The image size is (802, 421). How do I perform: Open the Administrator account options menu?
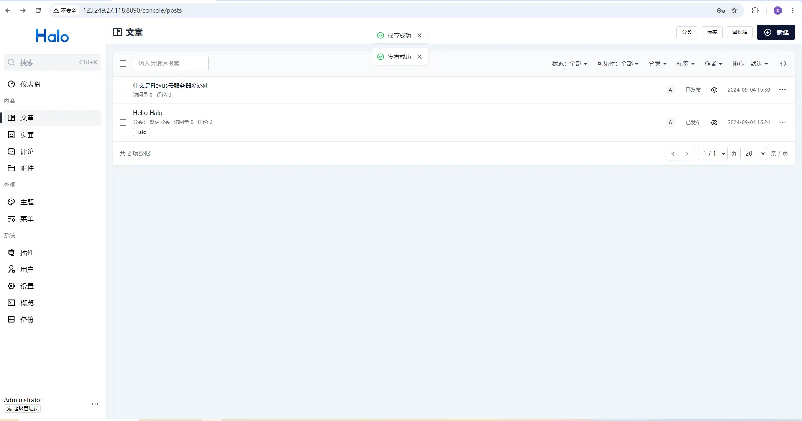coord(95,404)
